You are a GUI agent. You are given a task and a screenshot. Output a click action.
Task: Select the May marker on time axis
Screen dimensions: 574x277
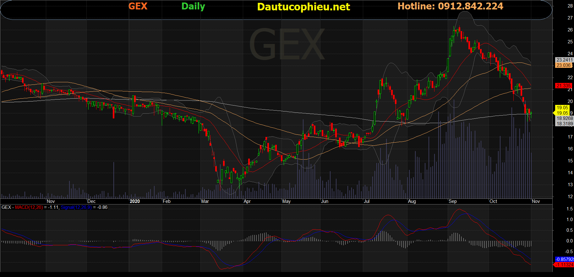tap(287, 201)
